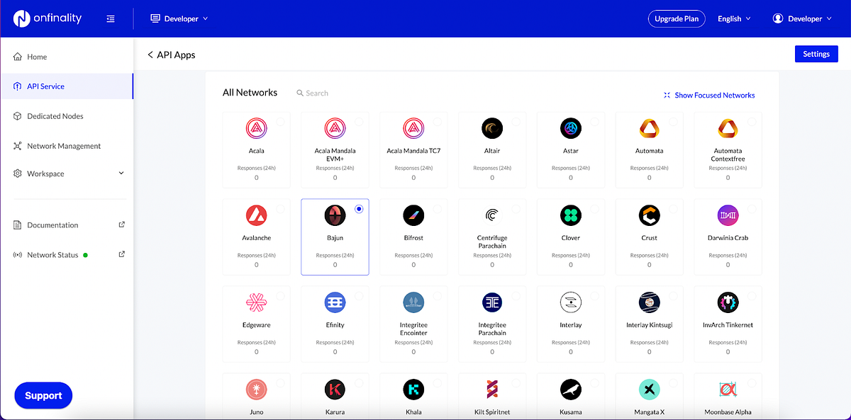This screenshot has height=420, width=851.
Task: Click the Interlay logo
Action: click(x=571, y=302)
